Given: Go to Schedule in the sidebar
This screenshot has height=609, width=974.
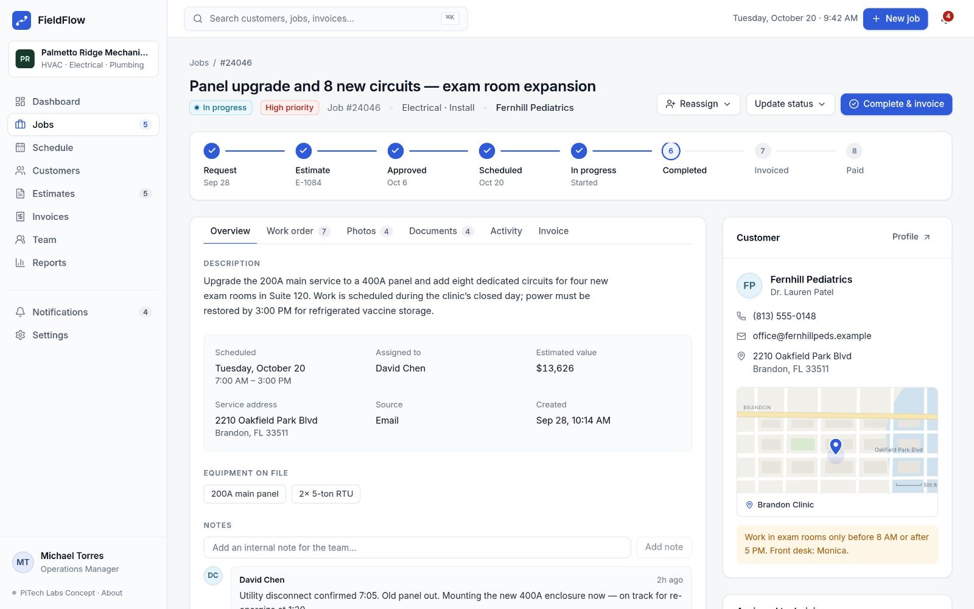Looking at the screenshot, I should [x=83, y=147].
